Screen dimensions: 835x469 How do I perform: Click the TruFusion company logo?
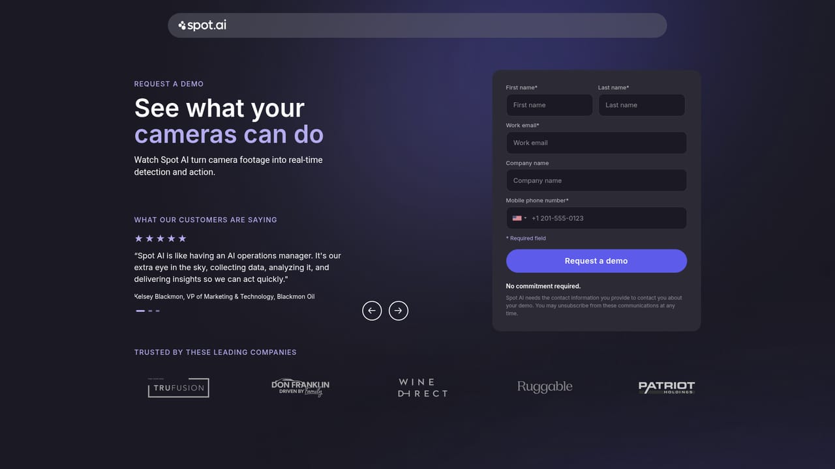pyautogui.click(x=178, y=388)
